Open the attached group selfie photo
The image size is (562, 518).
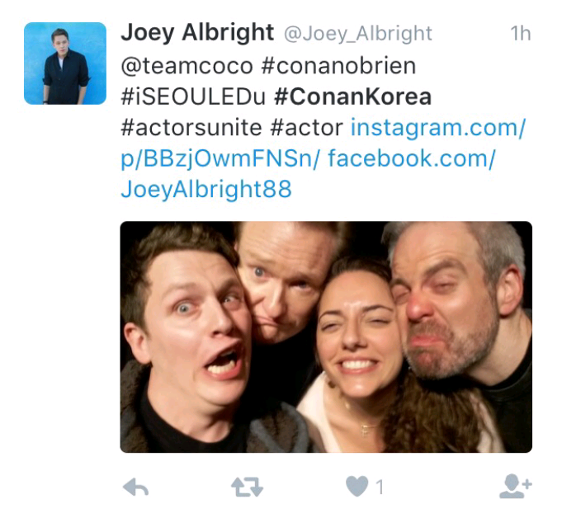pyautogui.click(x=326, y=337)
